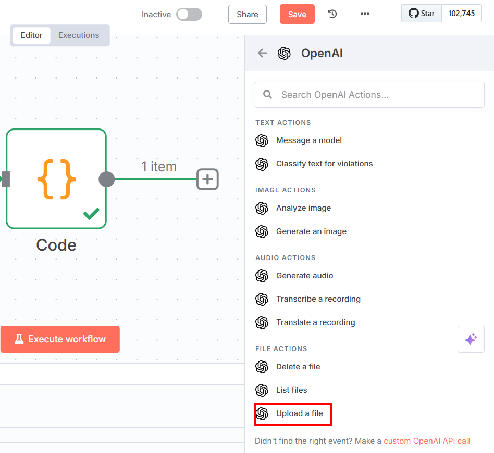Click the green success checkmark on Code node

[91, 214]
